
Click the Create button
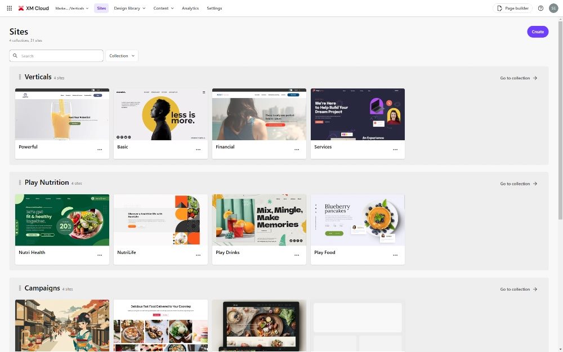coord(538,32)
